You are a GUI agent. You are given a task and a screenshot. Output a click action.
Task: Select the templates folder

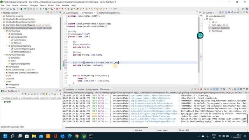(15, 58)
